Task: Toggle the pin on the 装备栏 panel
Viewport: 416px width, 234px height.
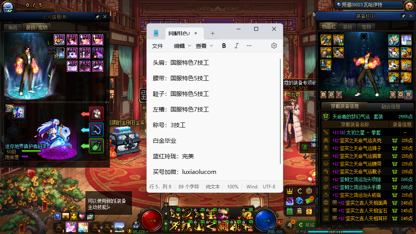Action: pyautogui.click(x=404, y=16)
